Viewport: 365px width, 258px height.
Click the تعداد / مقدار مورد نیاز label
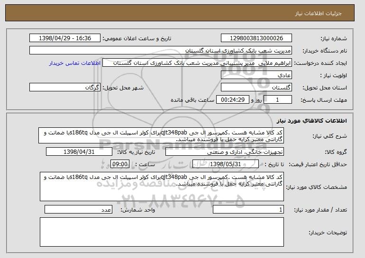tap(320, 210)
